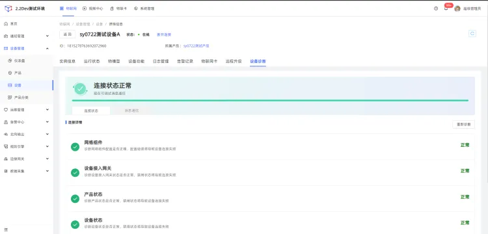Click 正常 result in the 设备接入网关 row

[465, 170]
